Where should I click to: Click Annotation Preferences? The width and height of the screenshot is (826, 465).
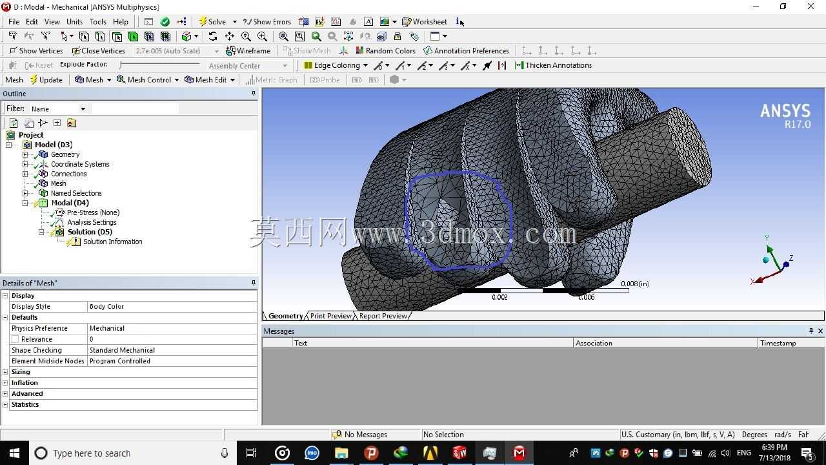click(467, 50)
